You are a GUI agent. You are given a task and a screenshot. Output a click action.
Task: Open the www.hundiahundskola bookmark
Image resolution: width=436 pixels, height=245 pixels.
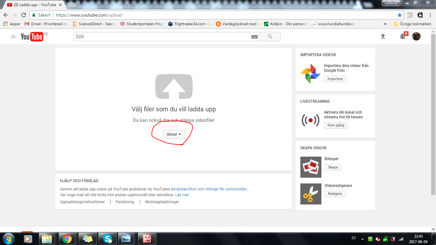click(334, 24)
